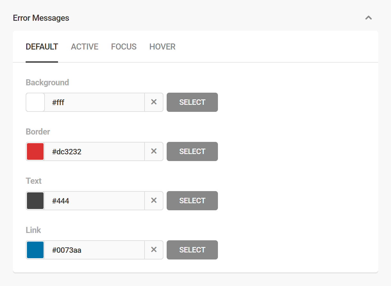Edit the Link hex field #0073aa
Screen dimensions: 391x286
[94, 250]
